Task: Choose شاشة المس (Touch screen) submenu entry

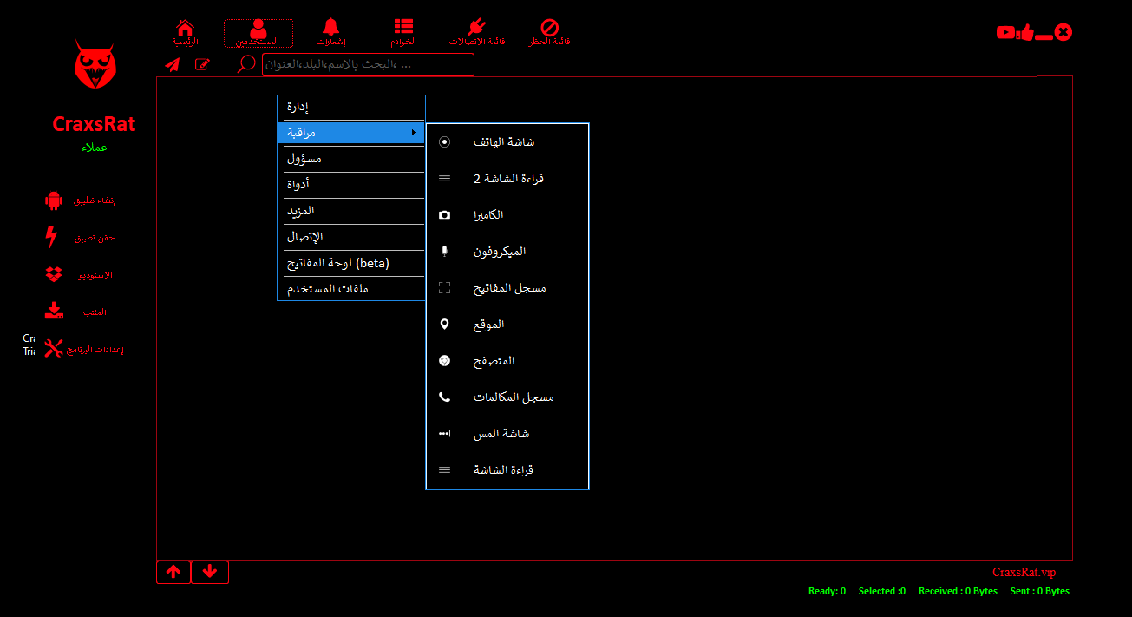Action: point(507,434)
